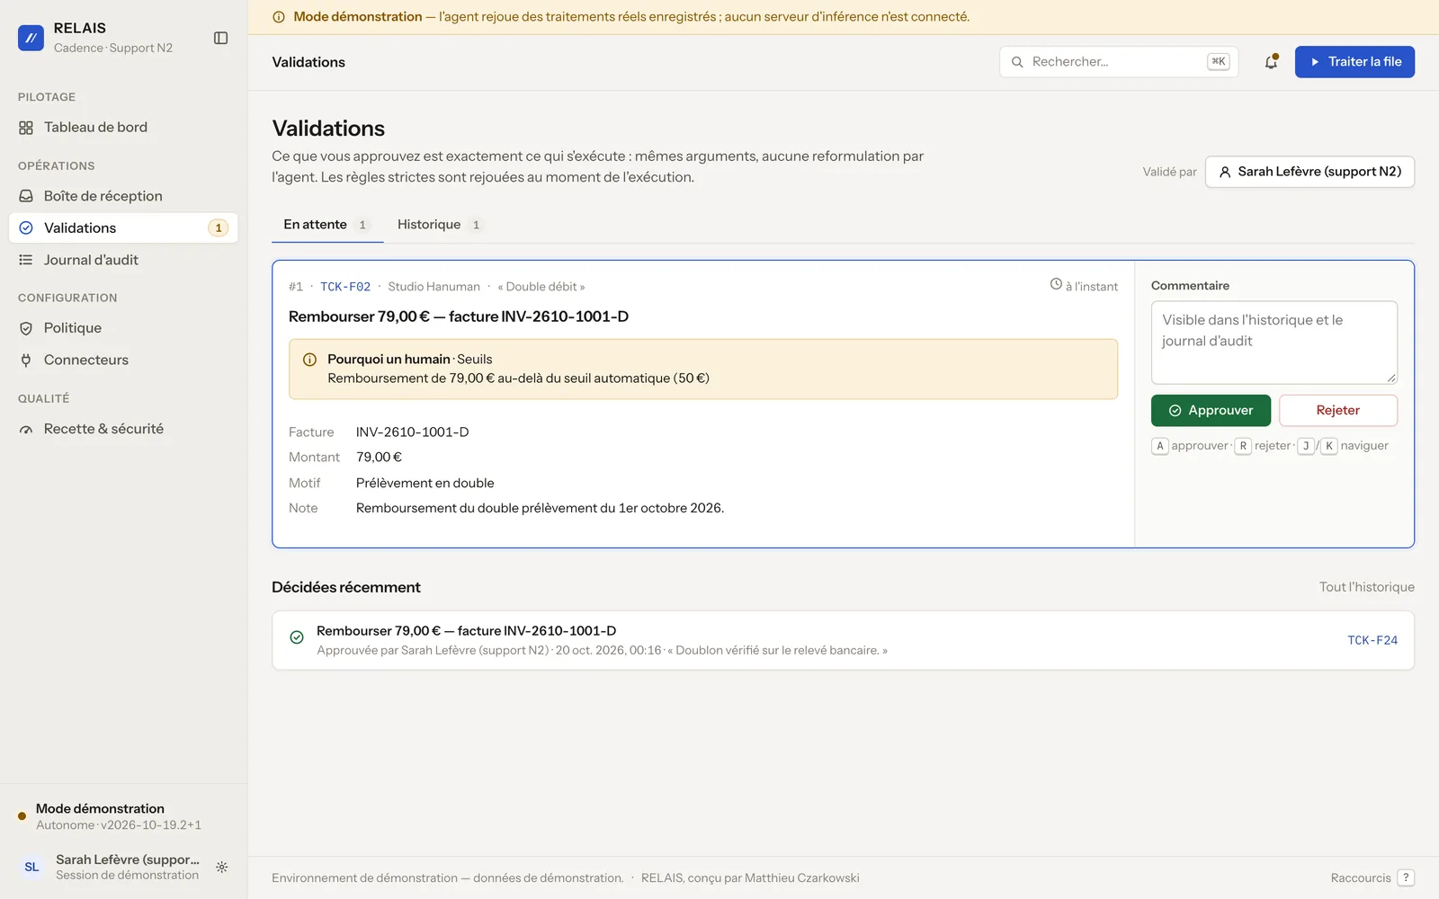This screenshot has height=899, width=1439.
Task: Switch to Historique tab
Action: (x=441, y=225)
